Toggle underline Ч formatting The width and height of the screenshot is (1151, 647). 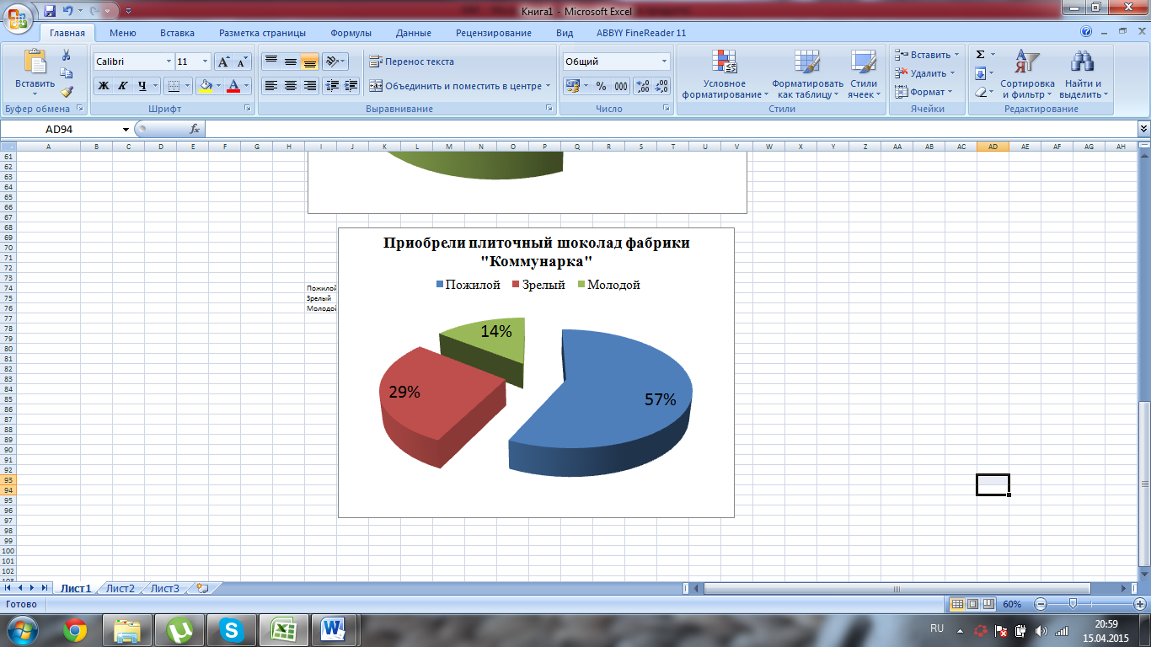click(x=142, y=86)
